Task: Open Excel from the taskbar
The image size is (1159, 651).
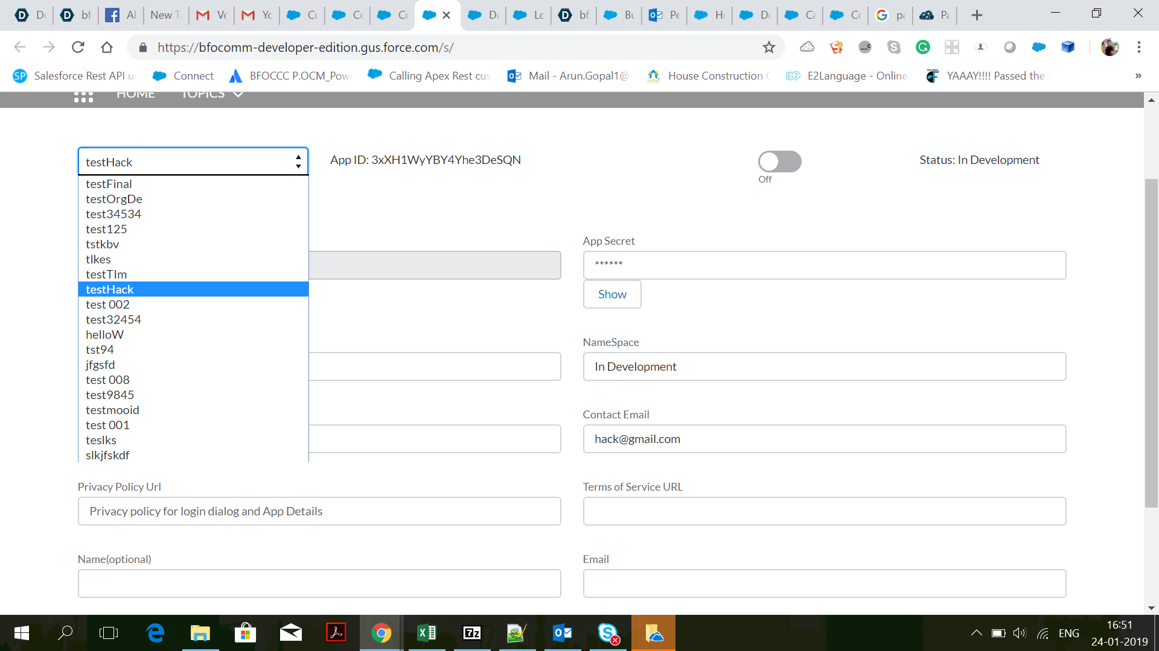Action: [x=427, y=633]
